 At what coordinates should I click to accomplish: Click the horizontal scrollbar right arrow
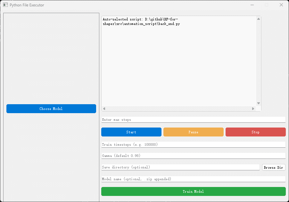point(253,108)
